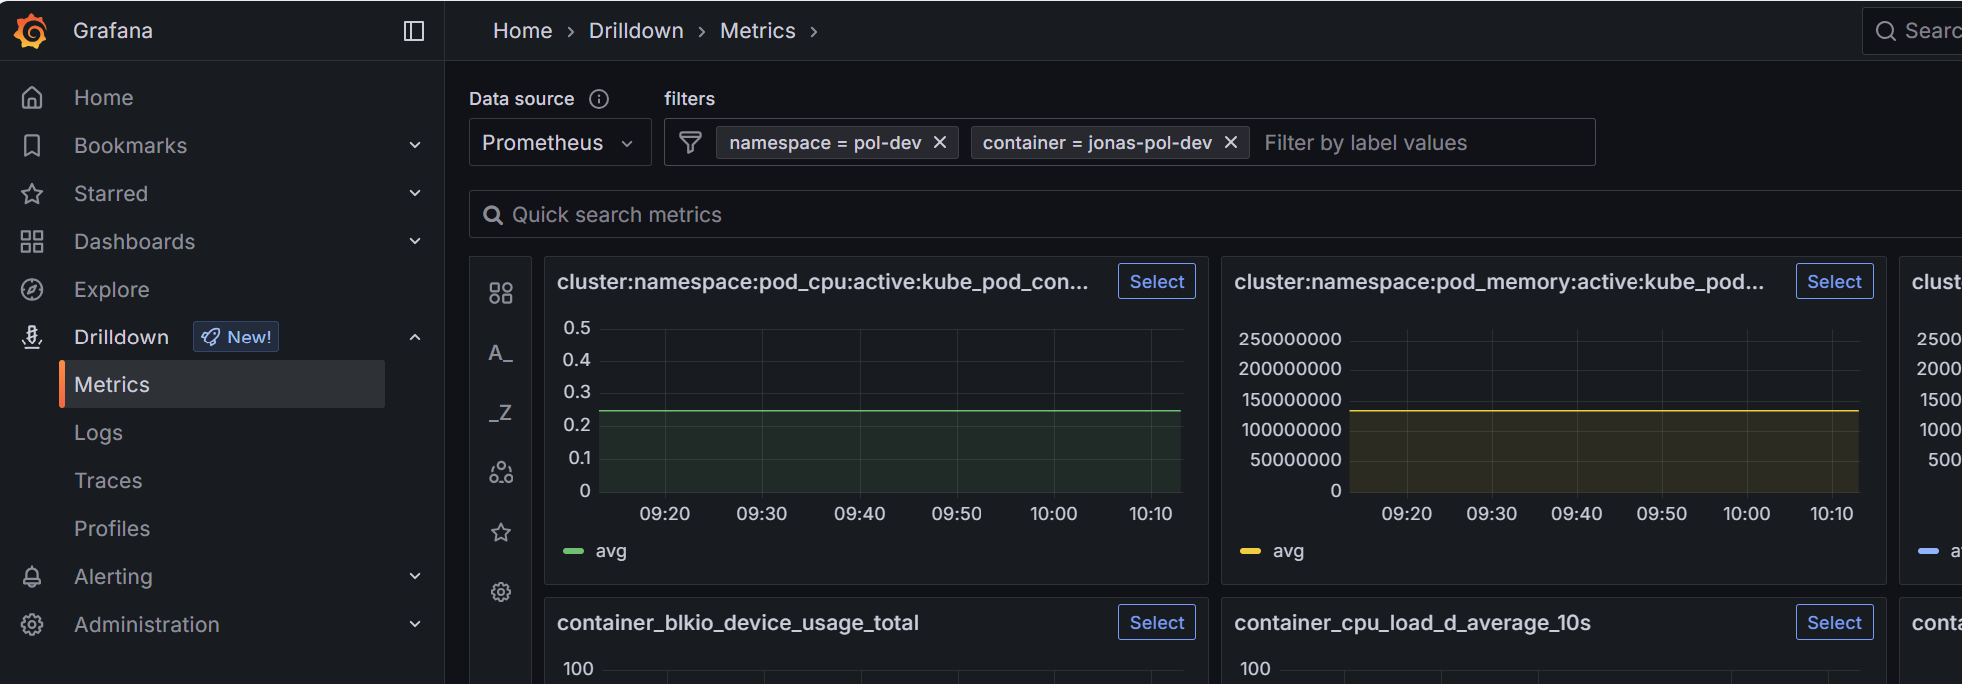
Task: Click the Explore compass icon
Action: tap(32, 290)
